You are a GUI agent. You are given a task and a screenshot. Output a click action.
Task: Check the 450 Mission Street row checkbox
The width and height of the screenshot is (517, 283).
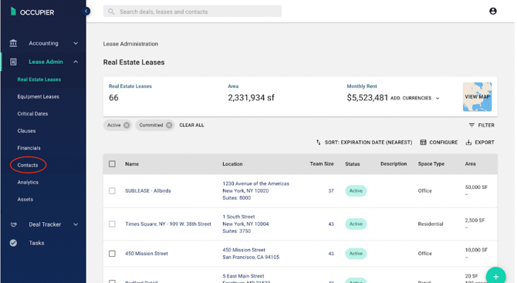pos(112,254)
